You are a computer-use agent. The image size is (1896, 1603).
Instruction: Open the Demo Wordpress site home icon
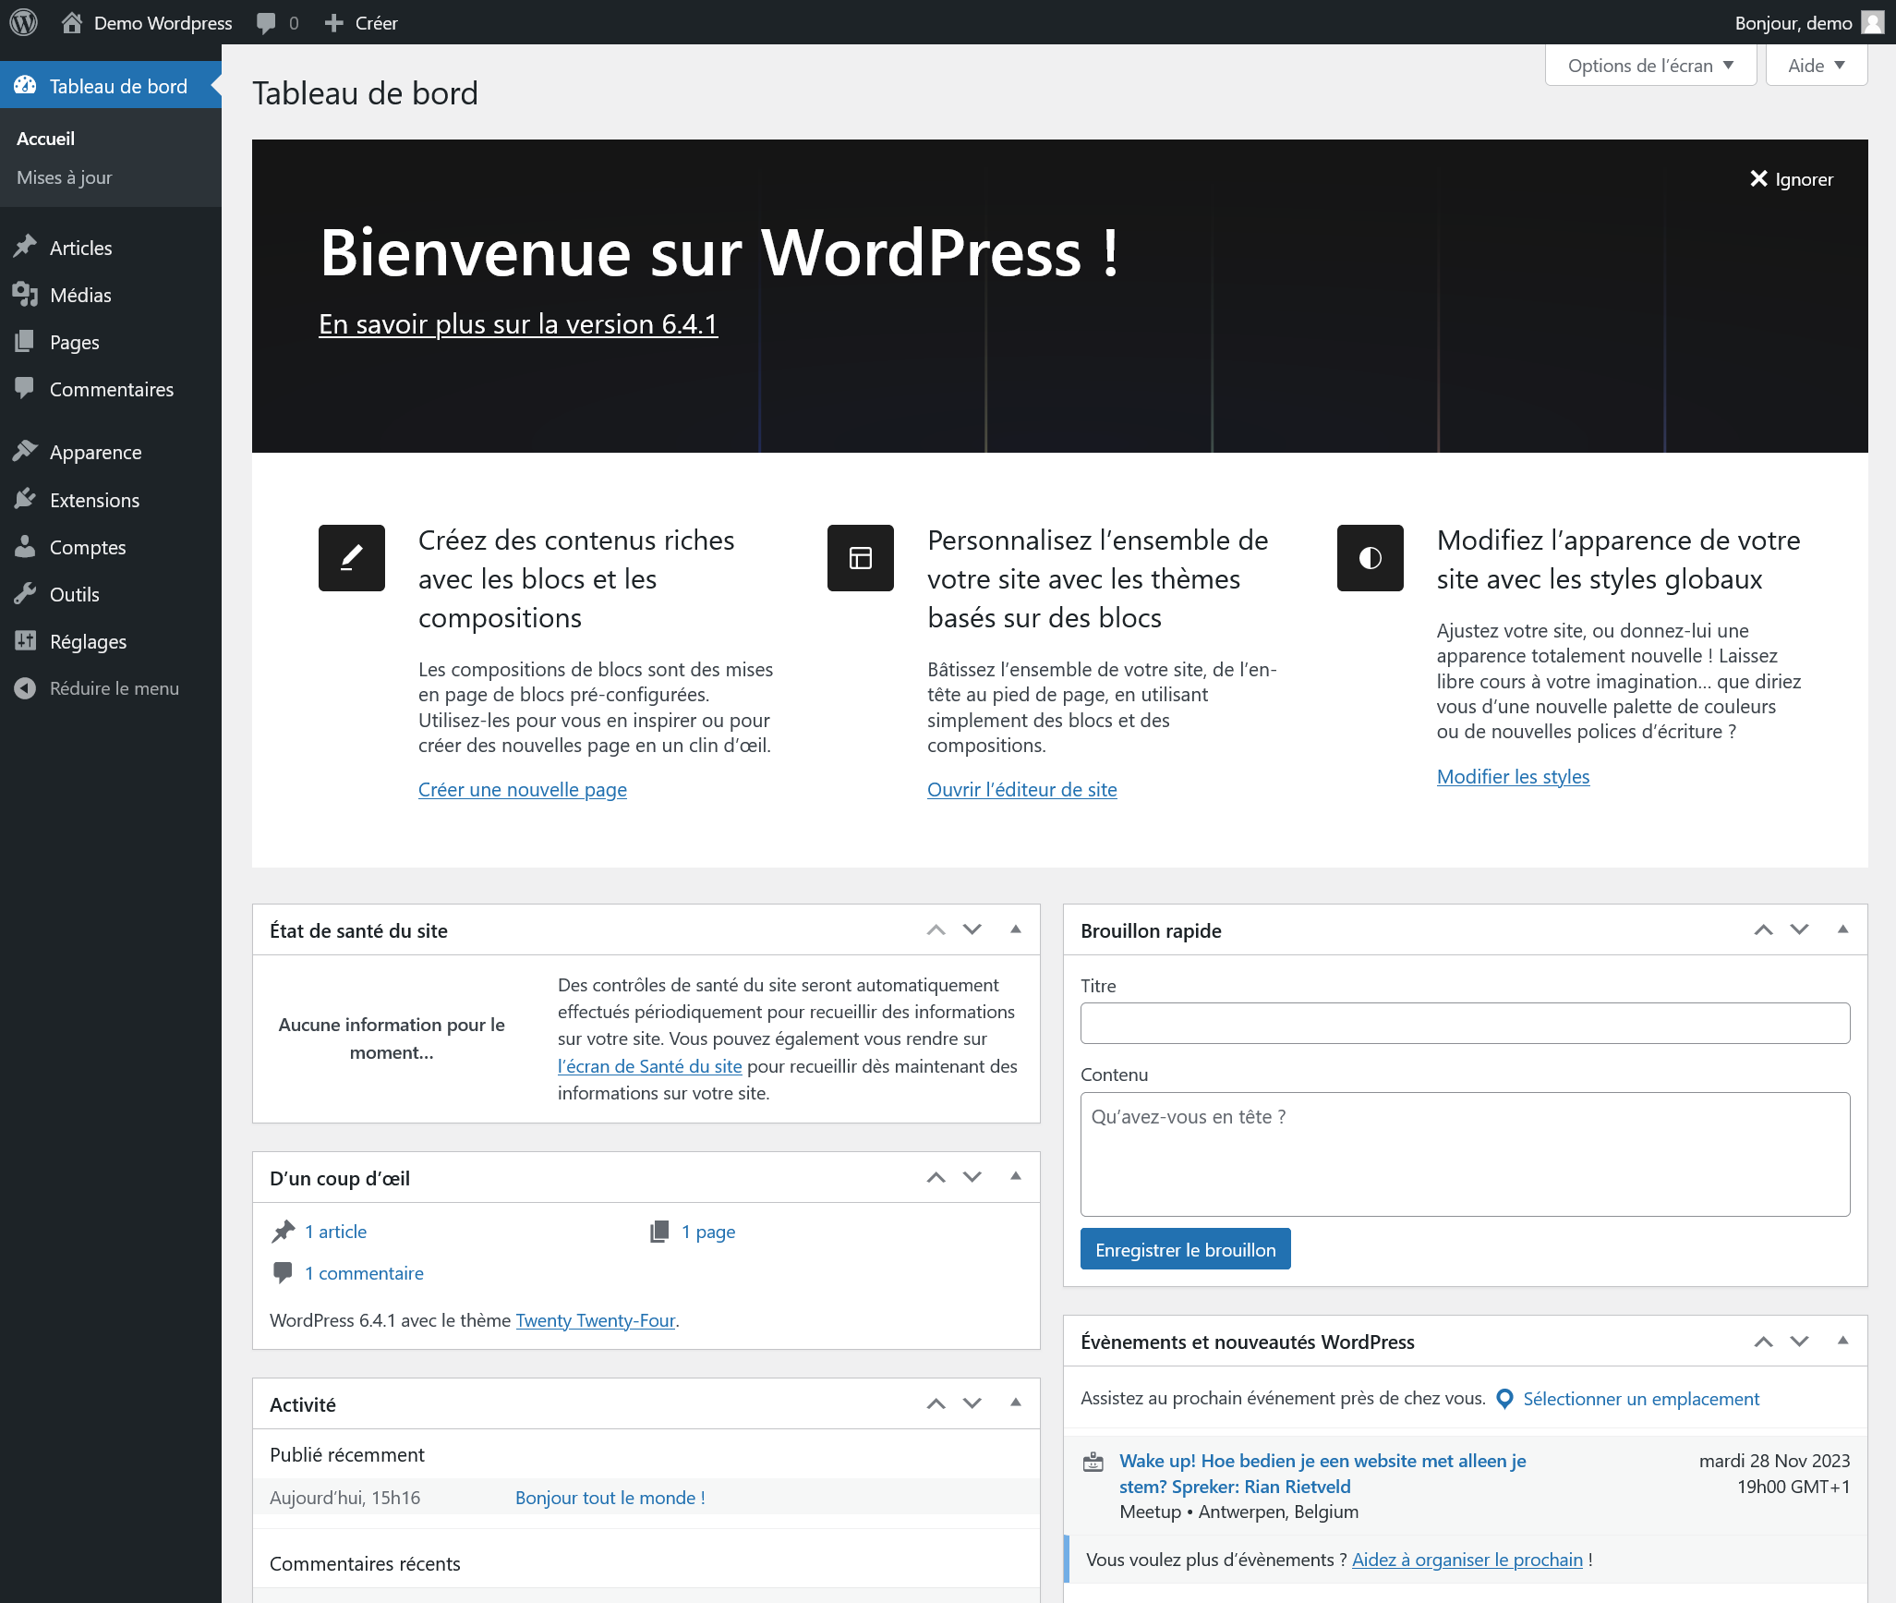pyautogui.click(x=72, y=22)
